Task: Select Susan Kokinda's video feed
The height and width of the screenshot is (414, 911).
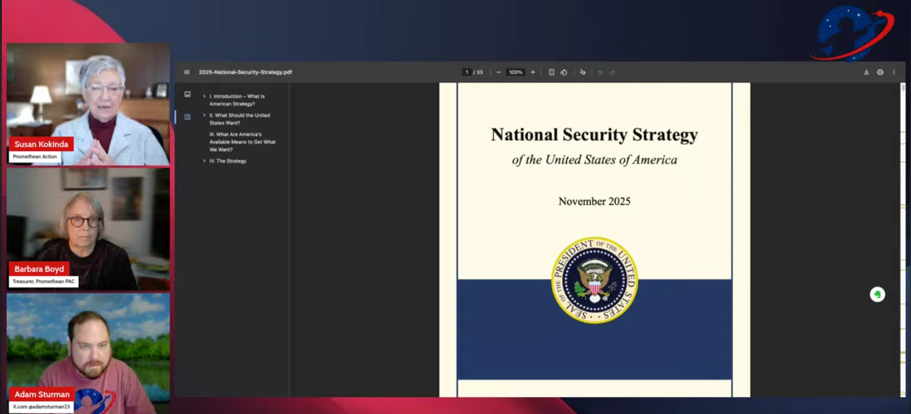Action: 88,104
